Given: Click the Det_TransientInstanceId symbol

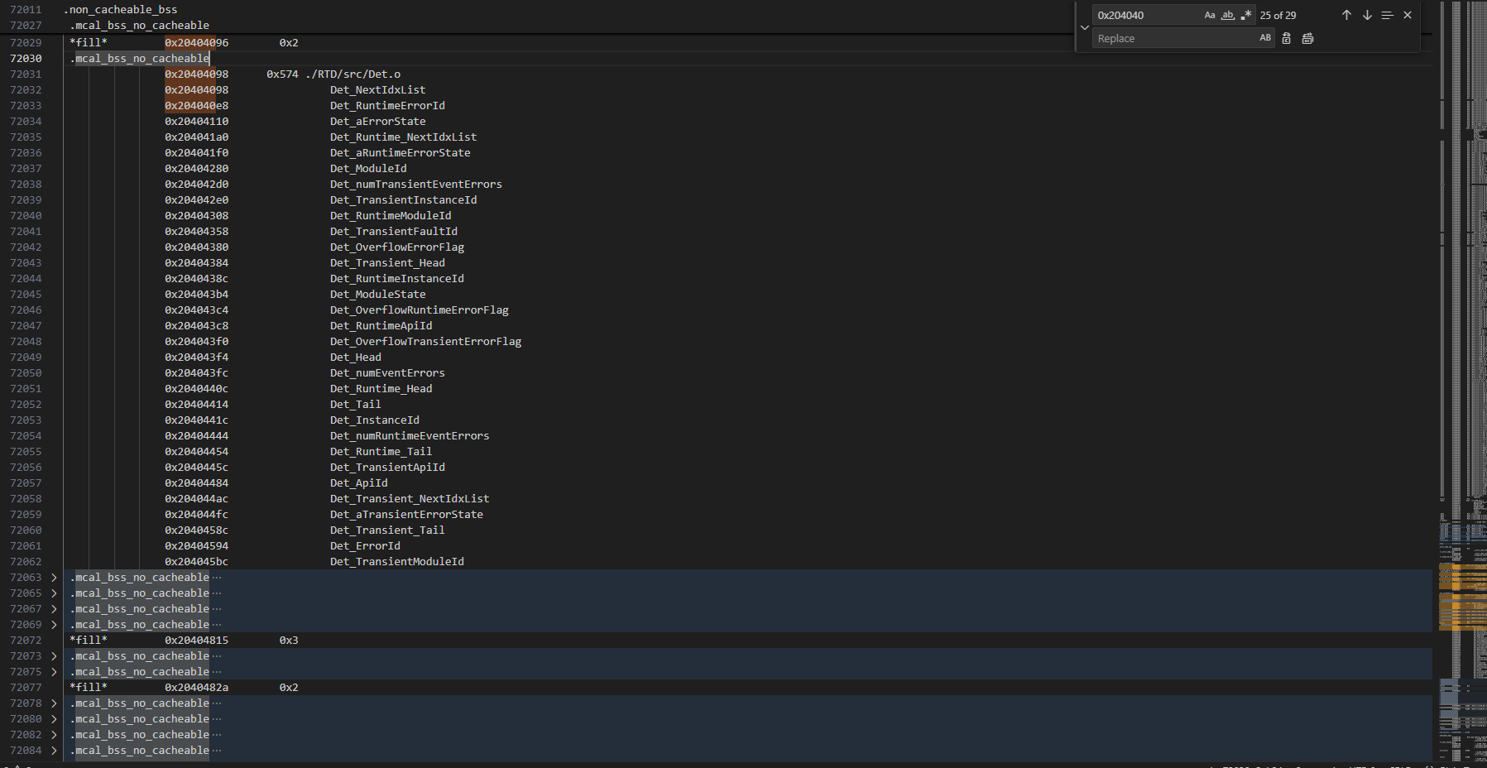Looking at the screenshot, I should coord(404,200).
